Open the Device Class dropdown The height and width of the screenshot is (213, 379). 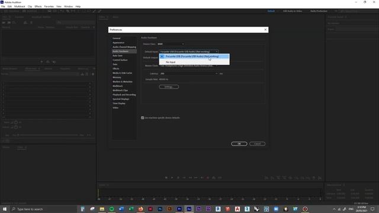(171, 44)
